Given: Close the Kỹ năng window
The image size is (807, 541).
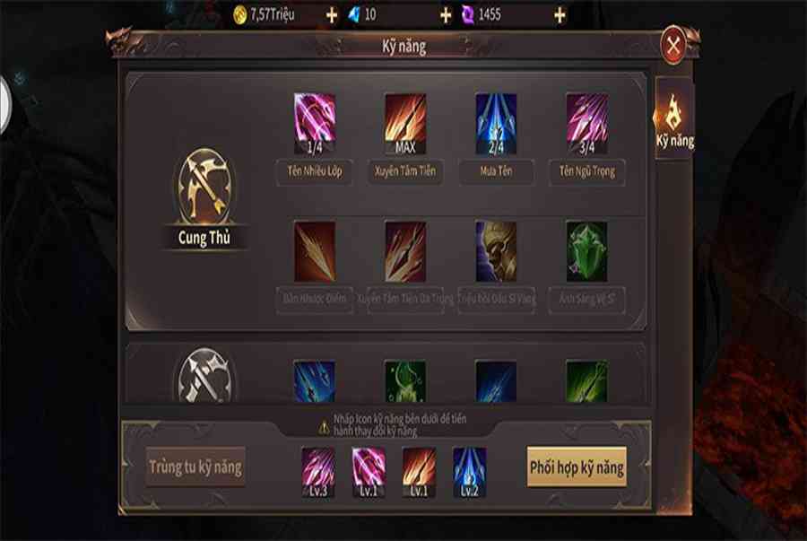Looking at the screenshot, I should coord(673,46).
